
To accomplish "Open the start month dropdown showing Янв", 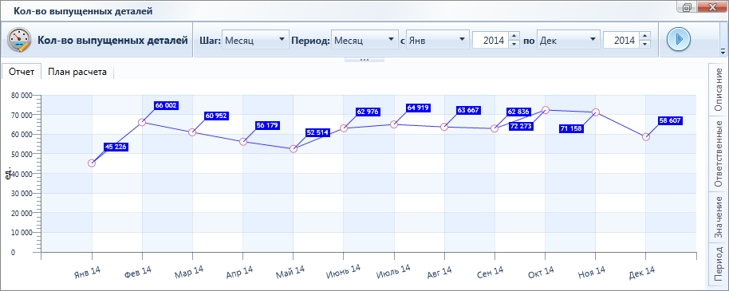I will [x=437, y=41].
